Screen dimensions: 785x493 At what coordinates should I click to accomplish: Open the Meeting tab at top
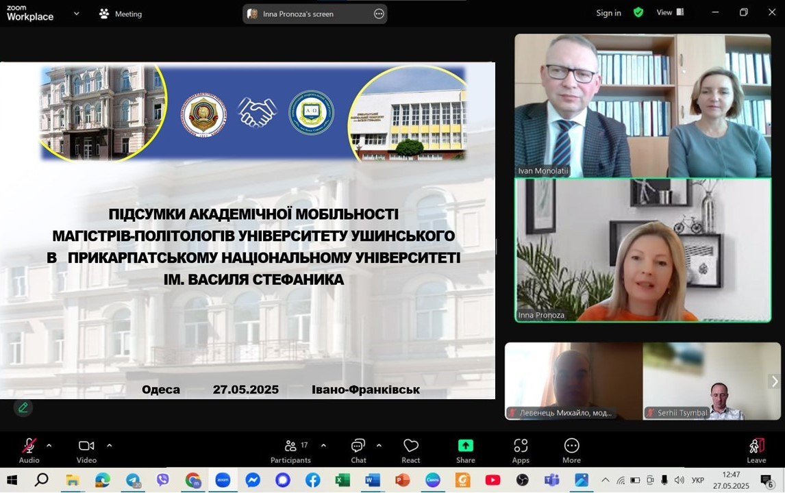(121, 14)
